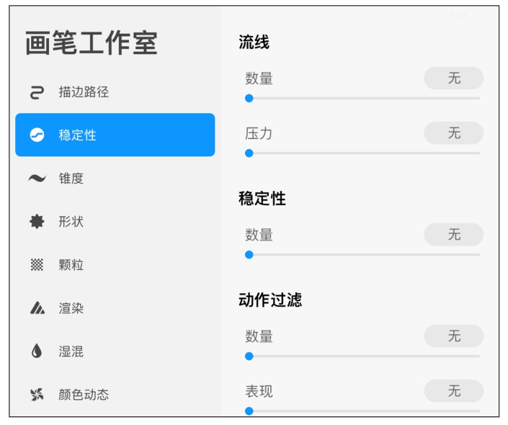Click the 稳定性 数量 slider handle
Screen dimensions: 508x425
249,254
